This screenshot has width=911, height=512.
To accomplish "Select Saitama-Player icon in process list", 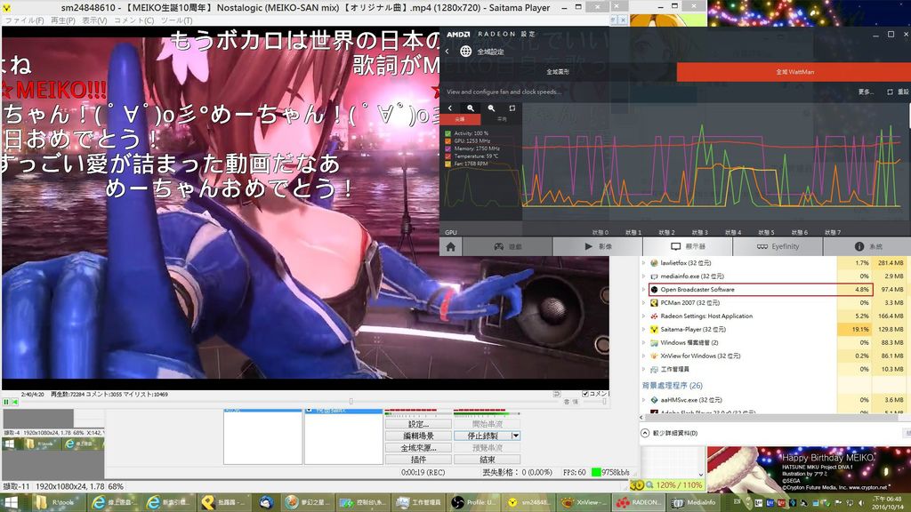I will coord(654,330).
